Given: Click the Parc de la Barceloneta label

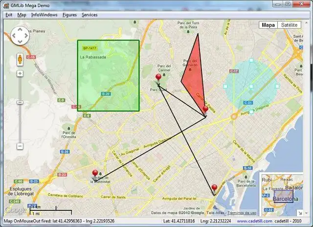Looking at the screenshot, I should 246,183.
